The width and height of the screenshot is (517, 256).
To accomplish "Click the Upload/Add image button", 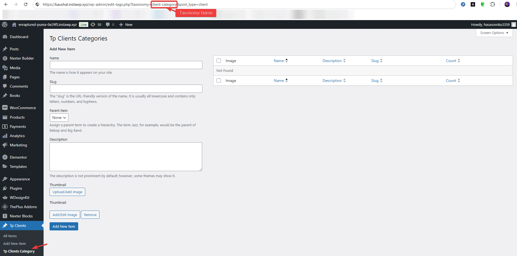I will tap(67, 192).
